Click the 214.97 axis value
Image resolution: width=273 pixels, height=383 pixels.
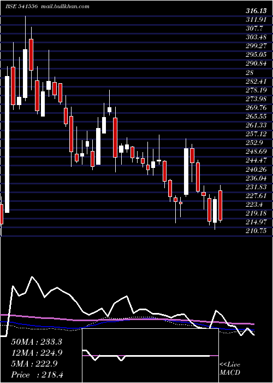coord(256,222)
